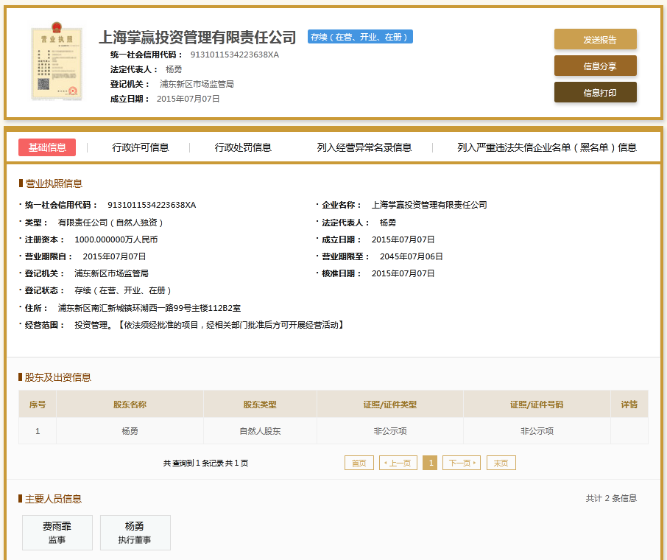Open the 列入经营异常名录信息 tab

(364, 147)
